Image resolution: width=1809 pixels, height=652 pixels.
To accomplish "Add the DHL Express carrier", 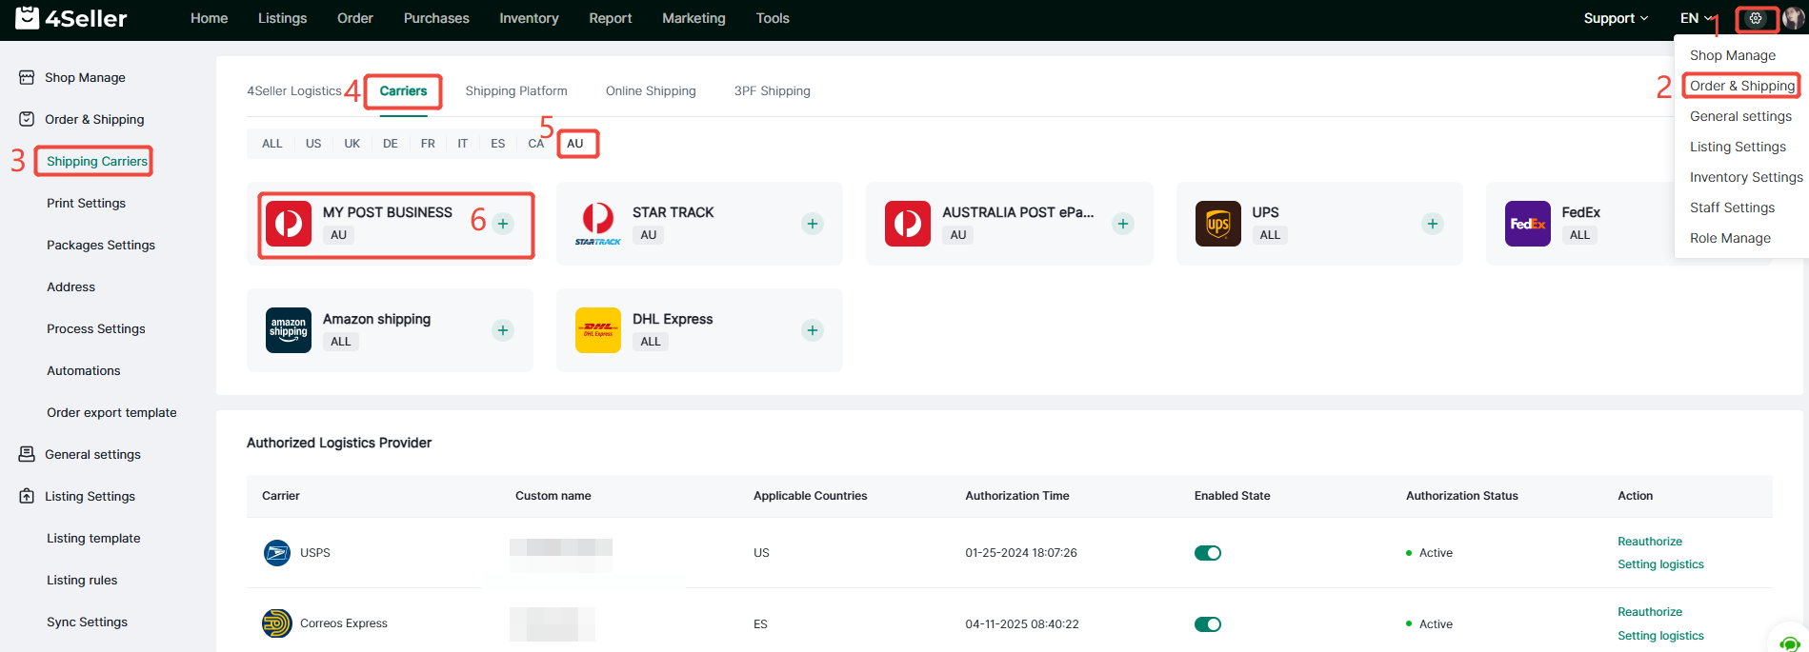I will coord(812,330).
